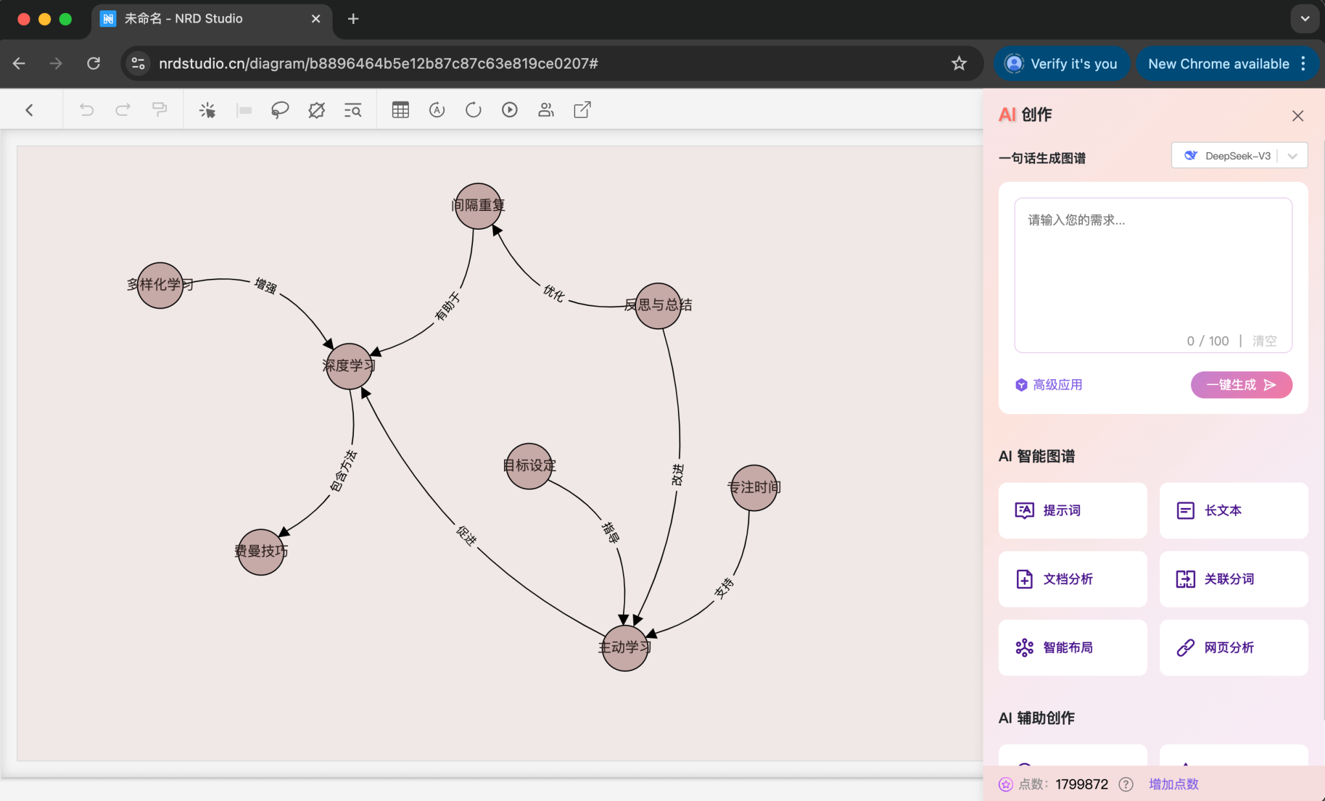Close the AI 创作 panel

pyautogui.click(x=1297, y=116)
